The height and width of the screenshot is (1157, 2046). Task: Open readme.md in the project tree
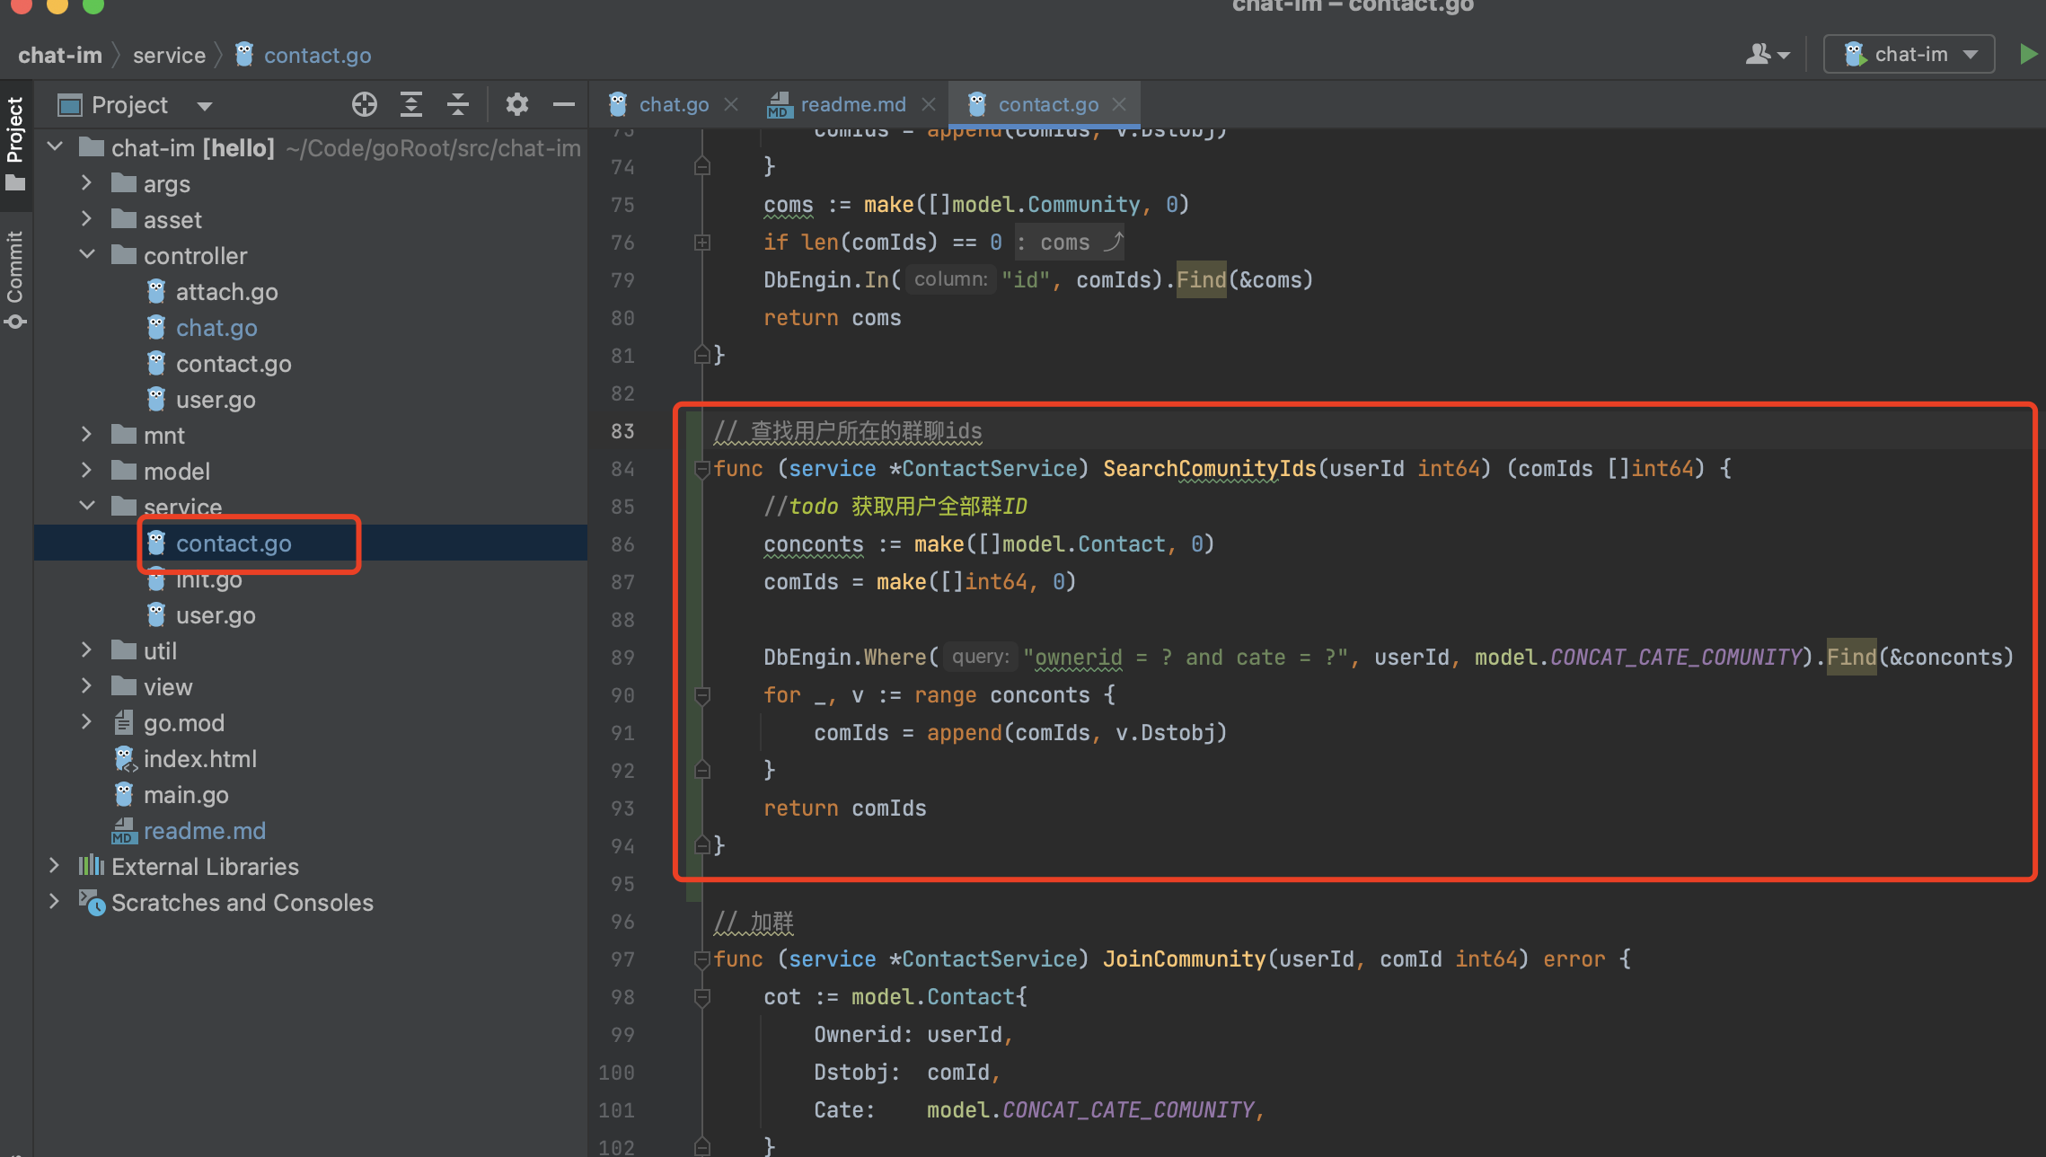click(204, 831)
